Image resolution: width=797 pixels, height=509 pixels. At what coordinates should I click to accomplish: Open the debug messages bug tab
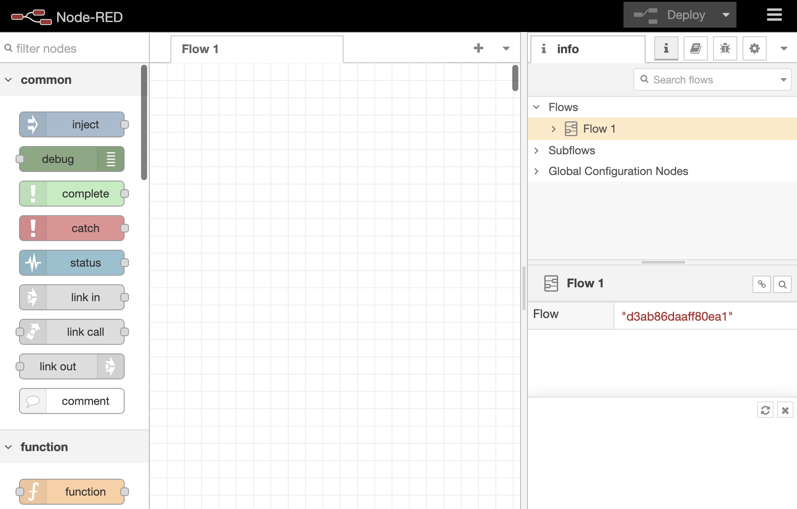(725, 48)
